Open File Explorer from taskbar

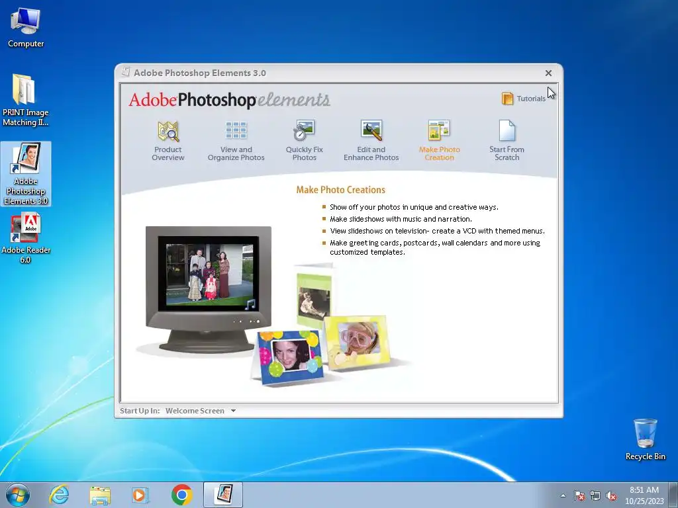[100, 495]
